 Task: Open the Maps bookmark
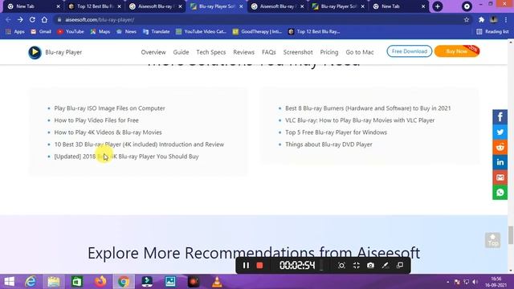pos(100,32)
